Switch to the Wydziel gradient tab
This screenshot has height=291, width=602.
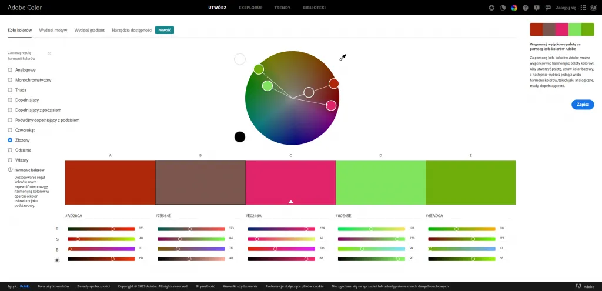(x=89, y=30)
